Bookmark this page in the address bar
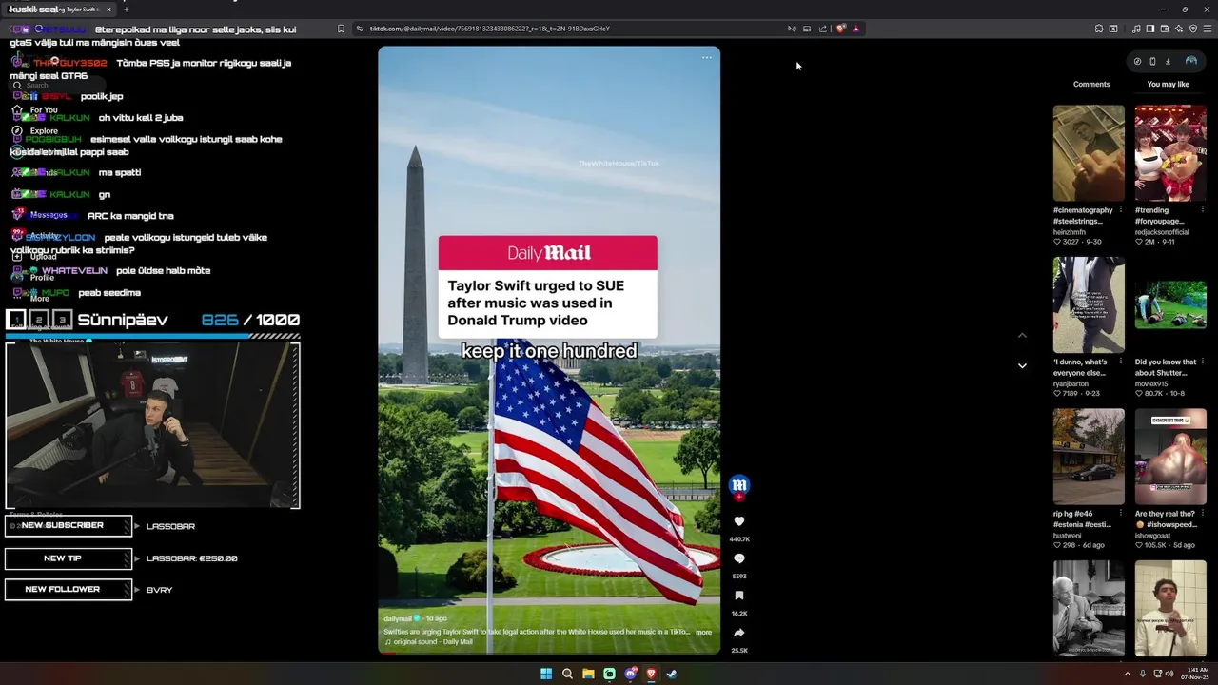This screenshot has height=685, width=1218. (x=341, y=29)
